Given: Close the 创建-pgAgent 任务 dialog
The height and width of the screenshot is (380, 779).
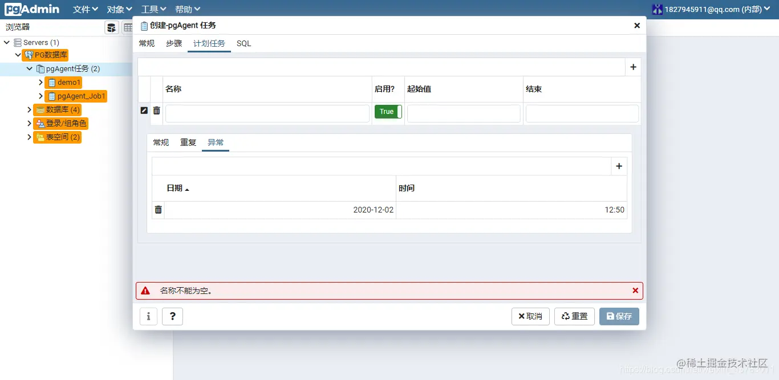Looking at the screenshot, I should tap(637, 26).
